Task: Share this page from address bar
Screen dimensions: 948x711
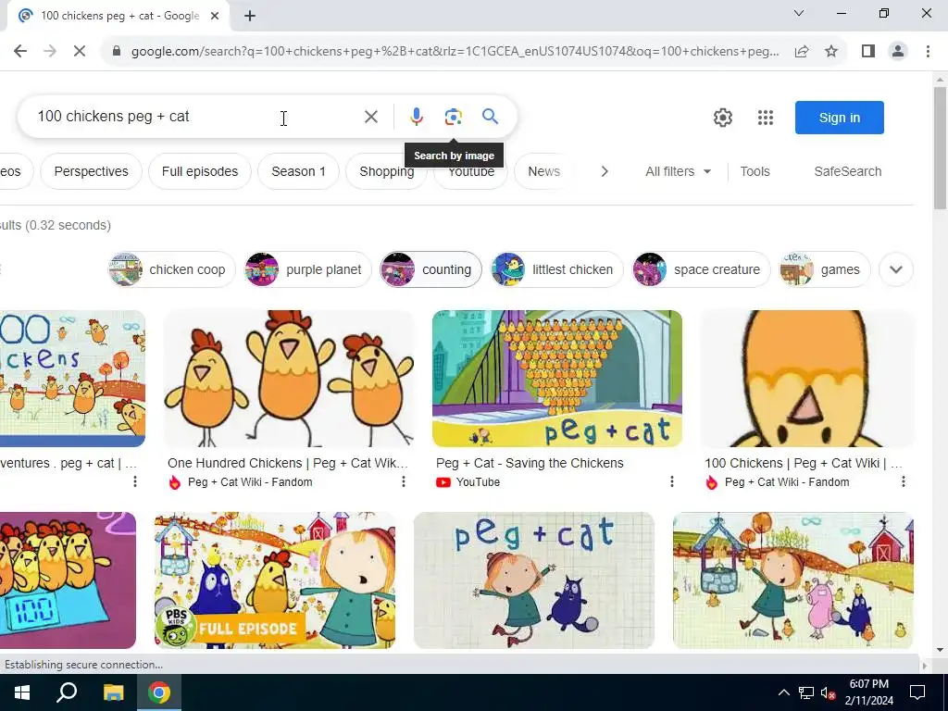Action: pyautogui.click(x=802, y=52)
